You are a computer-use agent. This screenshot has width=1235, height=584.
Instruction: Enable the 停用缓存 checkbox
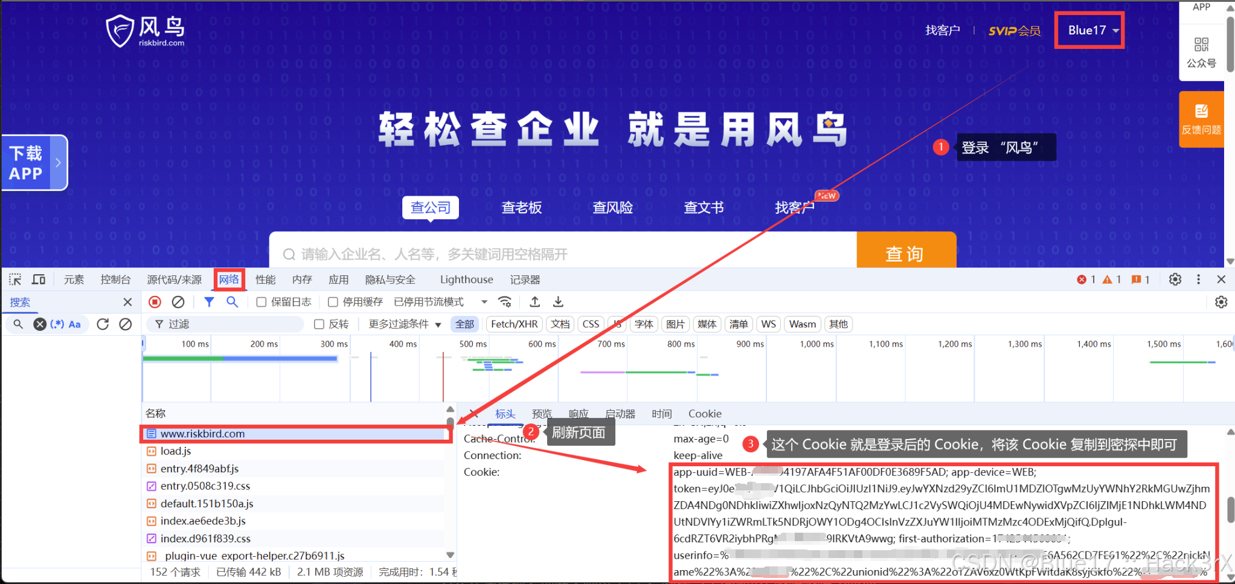pos(333,302)
